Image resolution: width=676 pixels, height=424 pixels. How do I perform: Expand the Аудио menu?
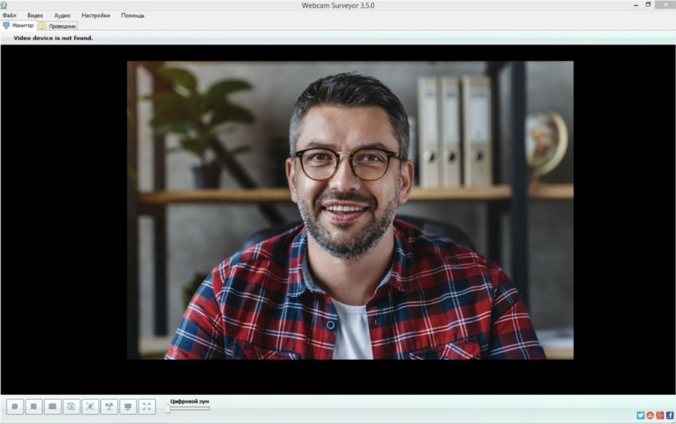pyautogui.click(x=62, y=15)
